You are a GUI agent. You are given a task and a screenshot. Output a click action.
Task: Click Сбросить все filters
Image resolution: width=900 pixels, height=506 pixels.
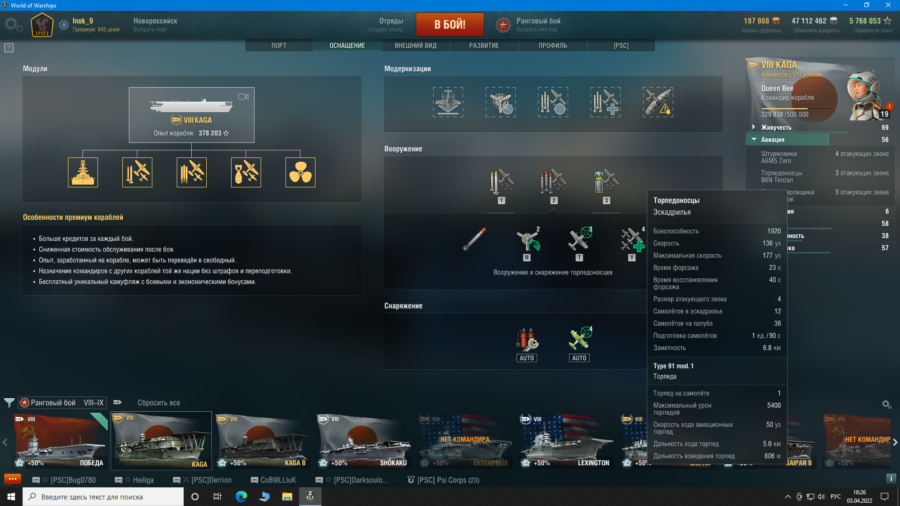(x=159, y=402)
